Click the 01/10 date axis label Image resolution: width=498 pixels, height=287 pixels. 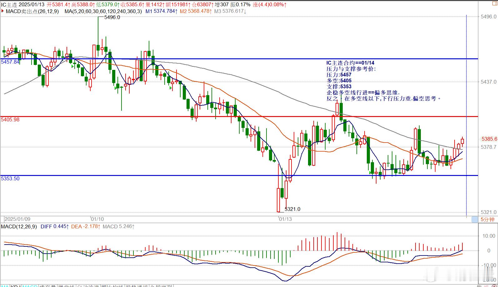point(97,219)
